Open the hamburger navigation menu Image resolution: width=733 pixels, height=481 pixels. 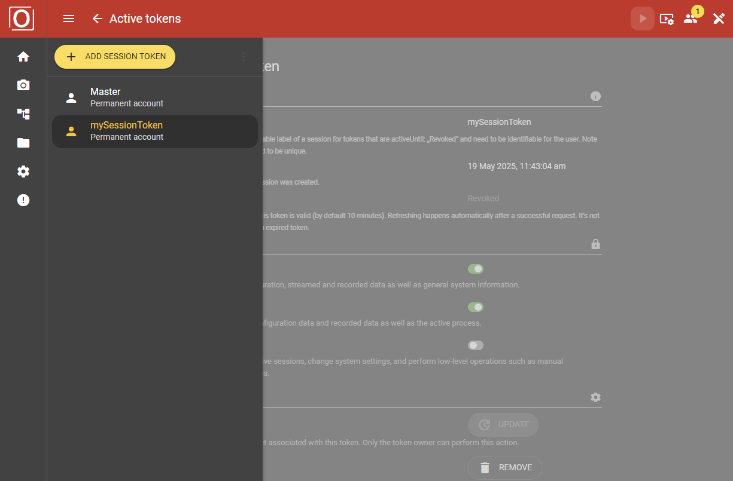tap(69, 19)
